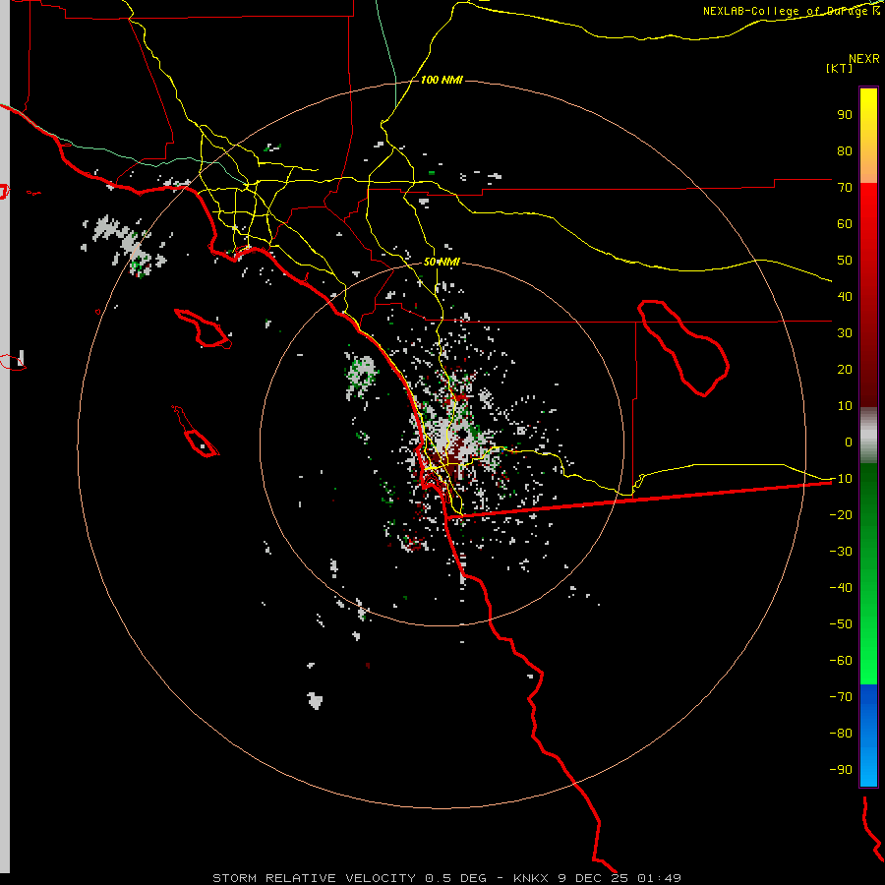
Task: Click the 50 value on the velocity scale
Action: 845,261
